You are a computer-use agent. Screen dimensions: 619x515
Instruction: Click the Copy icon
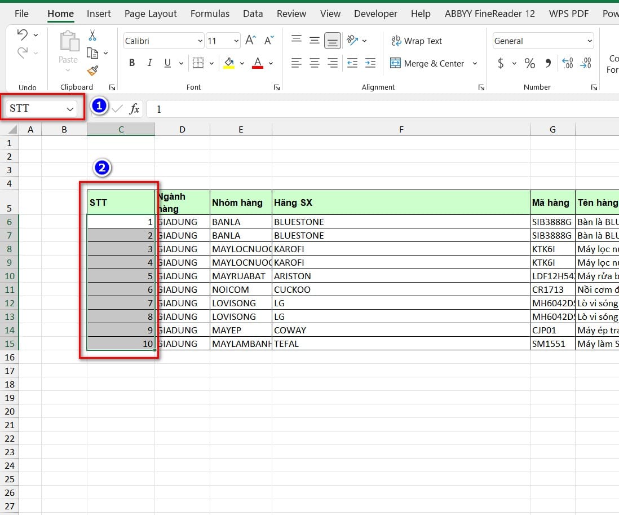(92, 53)
